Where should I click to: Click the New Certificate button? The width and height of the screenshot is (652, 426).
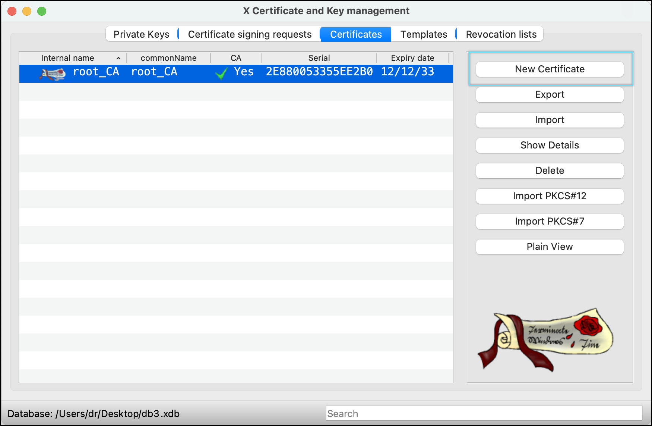pos(549,69)
